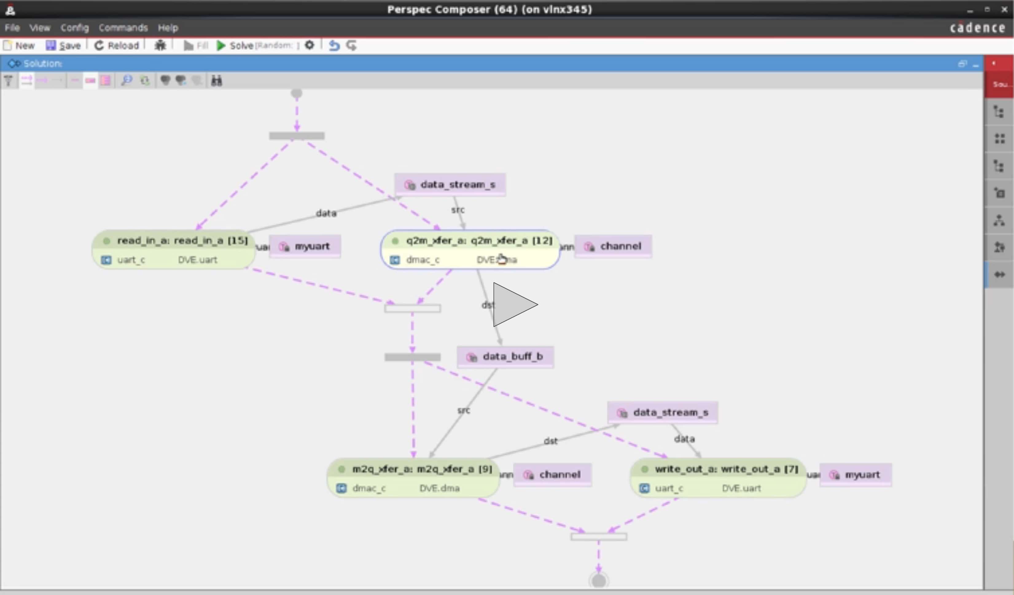The width and height of the screenshot is (1014, 595).
Task: Click the dmac_c component icon in q2m_xfer_a
Action: pyautogui.click(x=395, y=260)
